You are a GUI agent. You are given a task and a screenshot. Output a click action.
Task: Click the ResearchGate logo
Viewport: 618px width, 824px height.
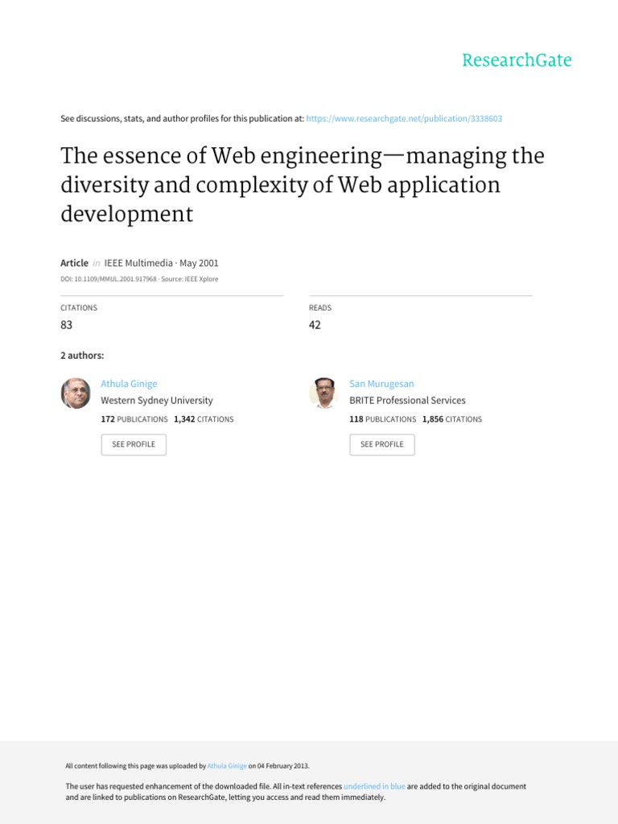click(517, 60)
